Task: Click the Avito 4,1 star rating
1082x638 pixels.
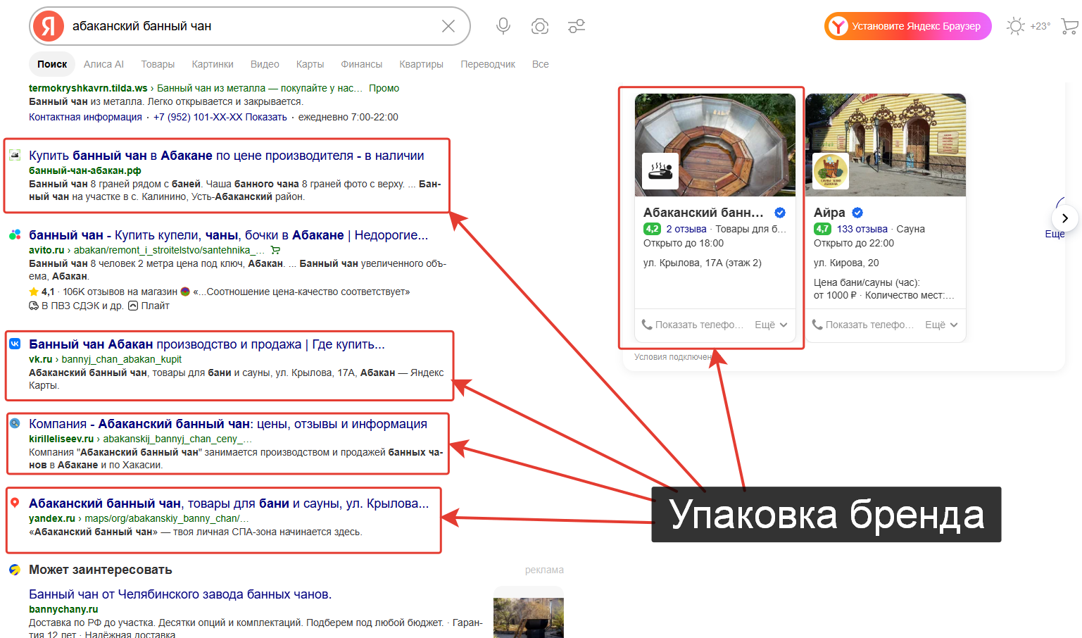Action: tap(42, 292)
